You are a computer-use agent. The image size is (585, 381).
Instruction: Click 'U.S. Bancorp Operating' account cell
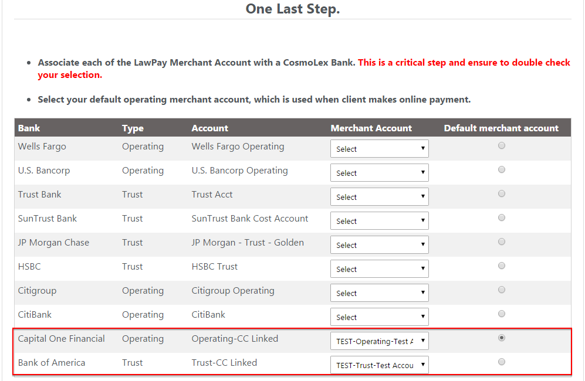click(x=239, y=171)
